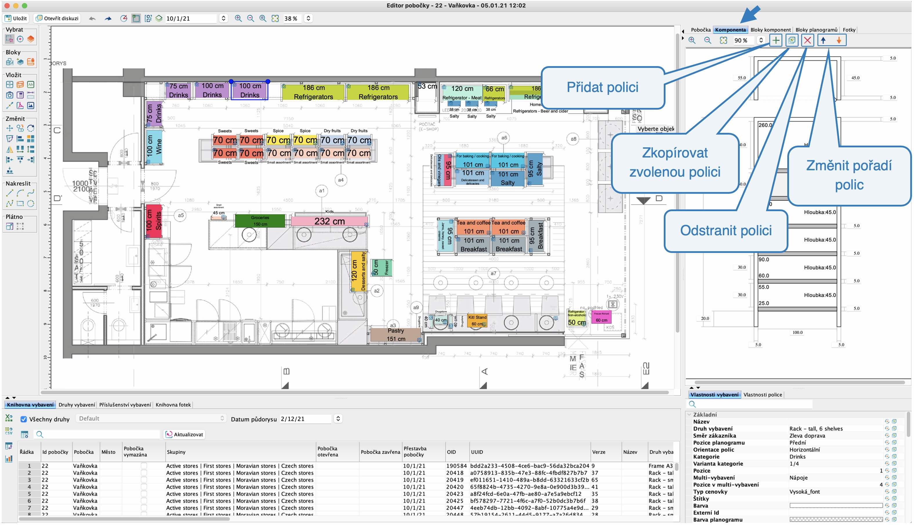
Task: Open the date stepper next to 10/1/21
Action: [224, 18]
